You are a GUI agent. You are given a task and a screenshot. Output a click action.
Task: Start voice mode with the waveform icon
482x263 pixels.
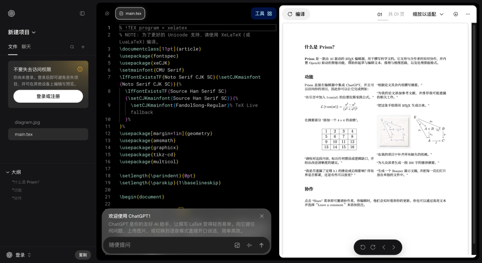[x=250, y=245]
